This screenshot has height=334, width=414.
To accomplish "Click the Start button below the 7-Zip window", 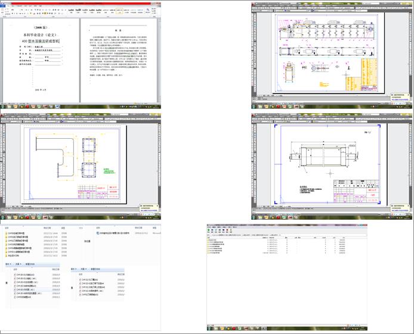I will [x=209, y=329].
